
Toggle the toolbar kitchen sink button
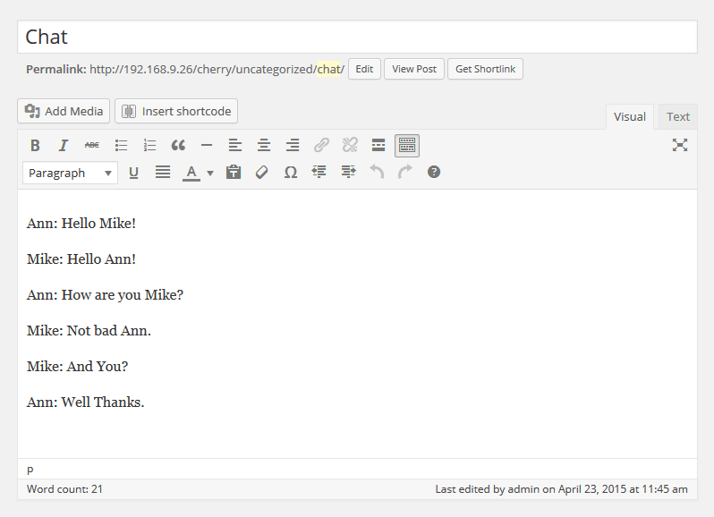(x=407, y=145)
